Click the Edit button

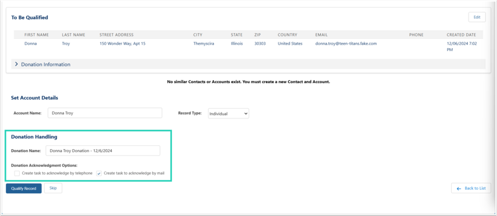click(477, 17)
